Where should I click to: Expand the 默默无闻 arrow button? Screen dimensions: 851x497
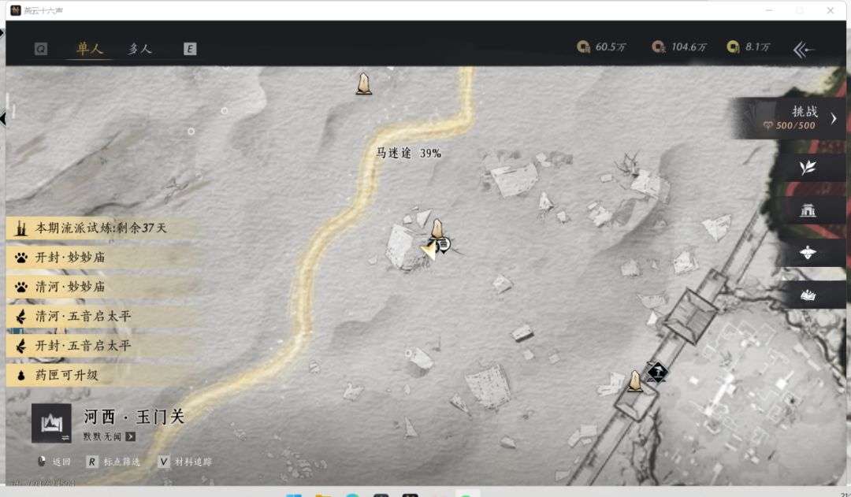click(130, 437)
